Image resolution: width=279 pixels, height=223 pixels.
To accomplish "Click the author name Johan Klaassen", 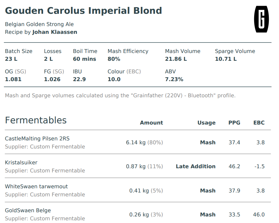I will pyautogui.click(x=55, y=32).
